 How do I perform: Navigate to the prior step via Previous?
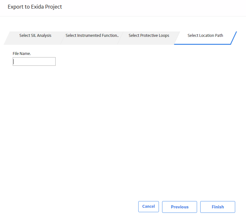coord(180,207)
